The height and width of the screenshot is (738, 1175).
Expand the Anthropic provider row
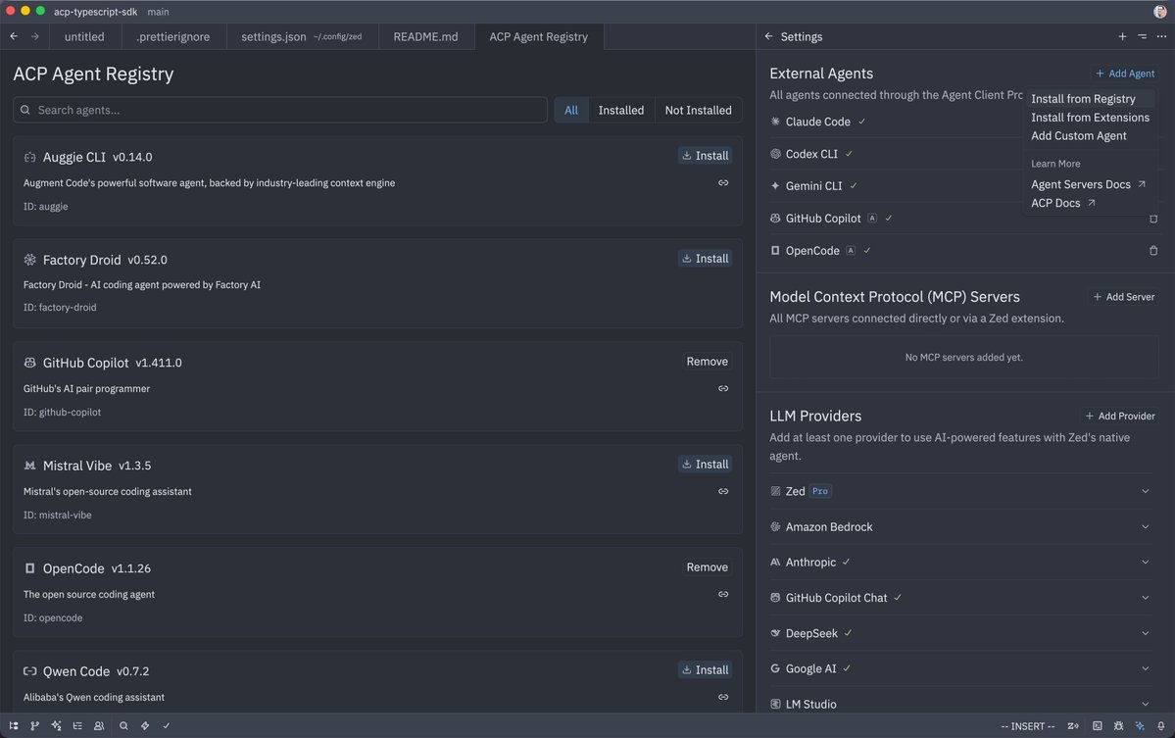pos(1144,562)
